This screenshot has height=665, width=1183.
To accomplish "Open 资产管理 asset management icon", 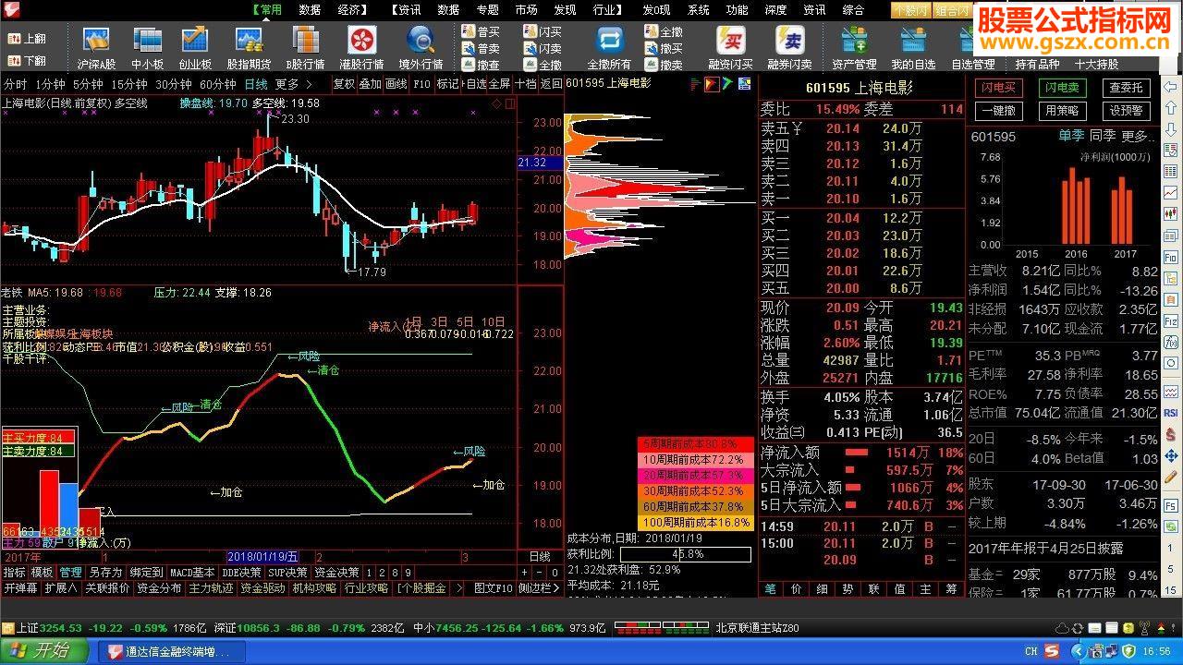I will [854, 48].
